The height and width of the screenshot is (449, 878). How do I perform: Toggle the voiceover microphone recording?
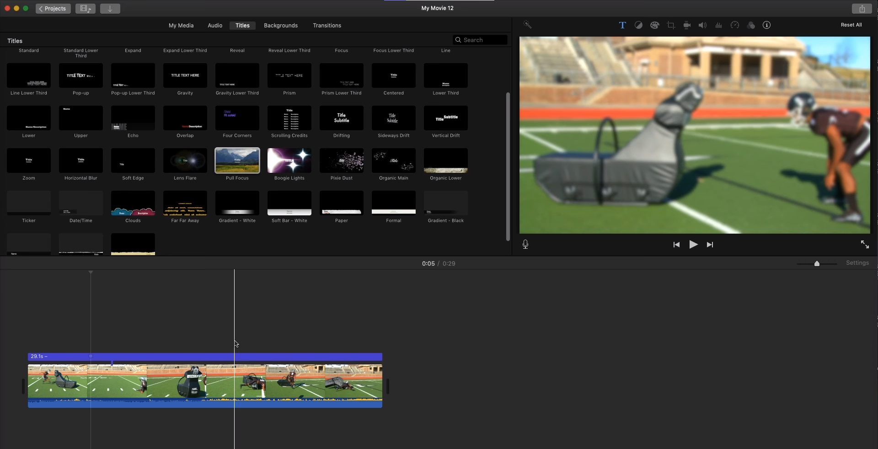(x=525, y=245)
